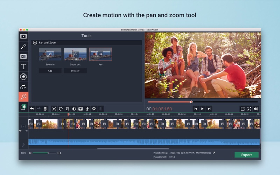The width and height of the screenshot is (280, 175).
Task: Click the green Export button
Action: point(246,155)
